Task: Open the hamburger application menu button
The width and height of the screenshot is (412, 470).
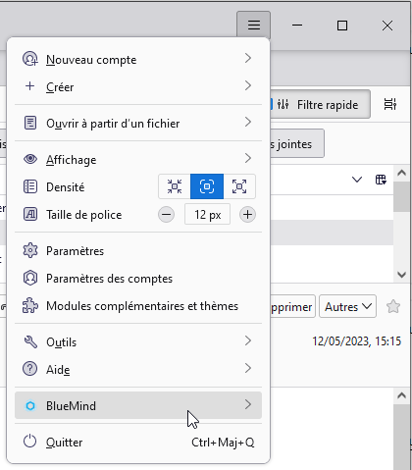Action: coord(254,26)
